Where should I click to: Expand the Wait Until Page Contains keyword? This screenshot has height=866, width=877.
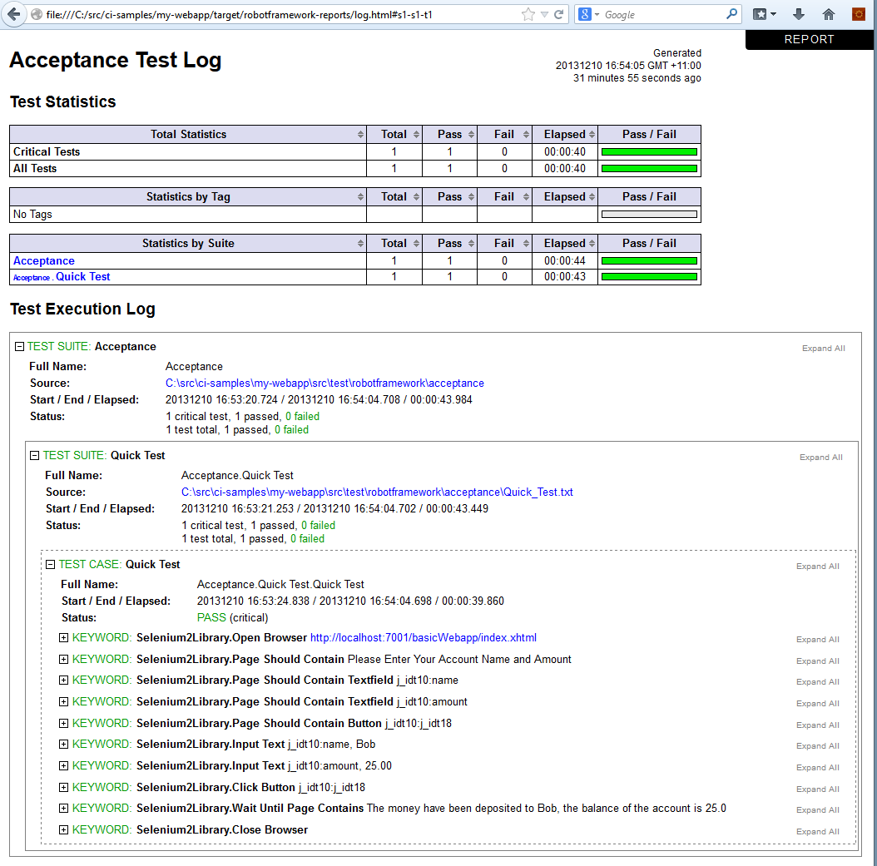63,809
